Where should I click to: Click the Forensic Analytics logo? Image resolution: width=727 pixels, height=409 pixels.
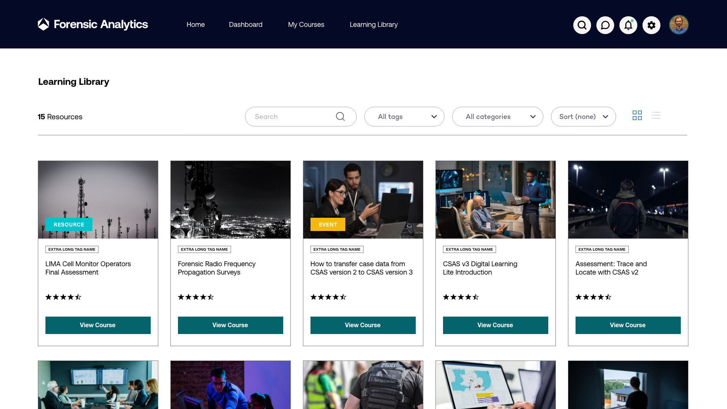(x=93, y=25)
